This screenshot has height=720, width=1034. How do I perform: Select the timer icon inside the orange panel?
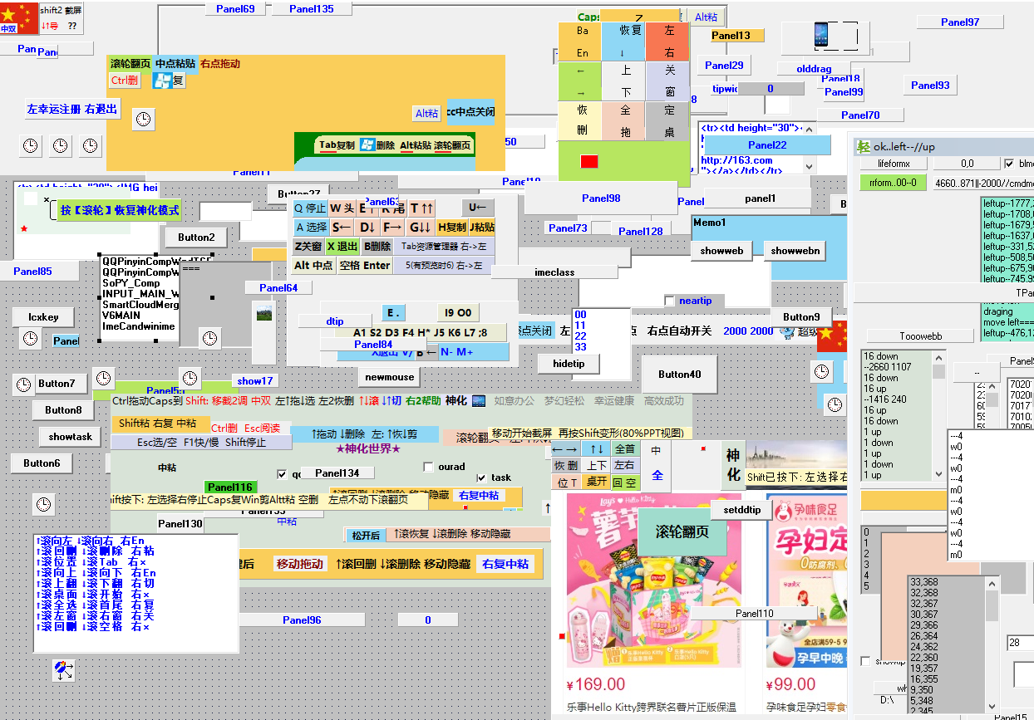(x=144, y=119)
